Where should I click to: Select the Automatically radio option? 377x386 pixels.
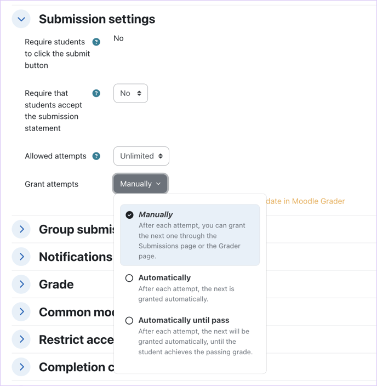[129, 278]
